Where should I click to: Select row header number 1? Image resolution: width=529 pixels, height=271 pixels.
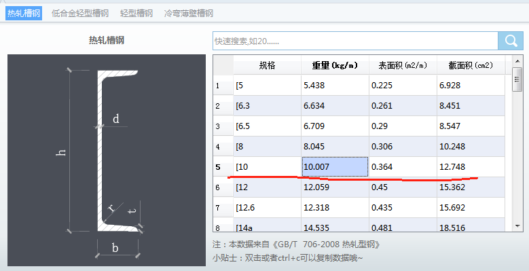point(223,86)
